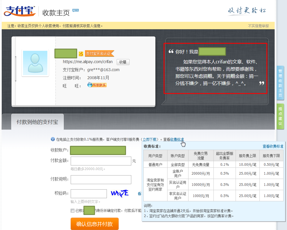Click the 淘宝卖家和支付宝有效签约商家 cell
287x230 pixels.
[x=155, y=184]
